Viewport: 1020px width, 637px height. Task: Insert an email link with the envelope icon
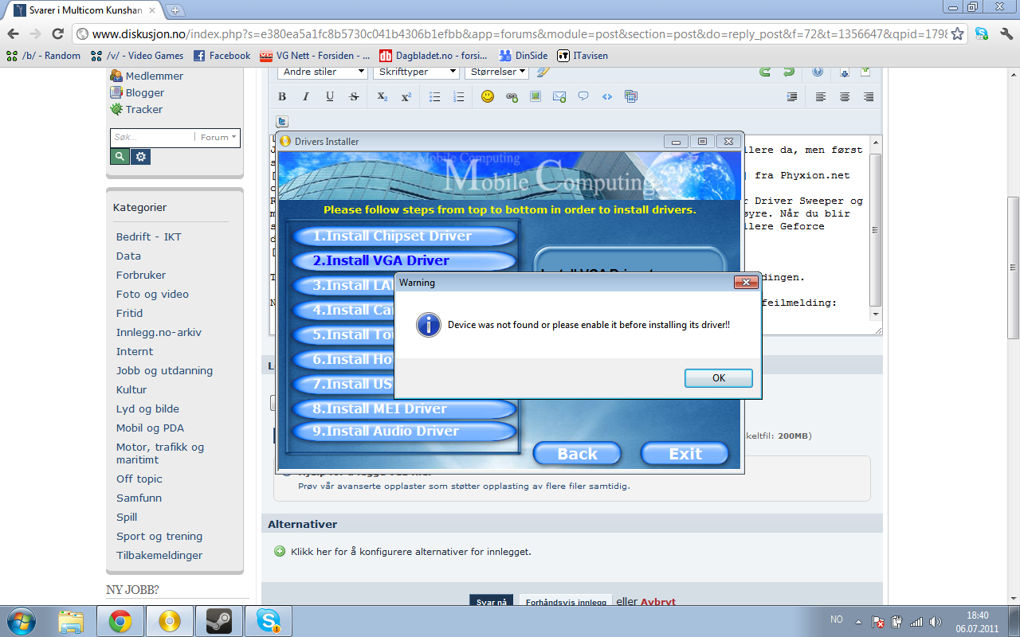(559, 96)
